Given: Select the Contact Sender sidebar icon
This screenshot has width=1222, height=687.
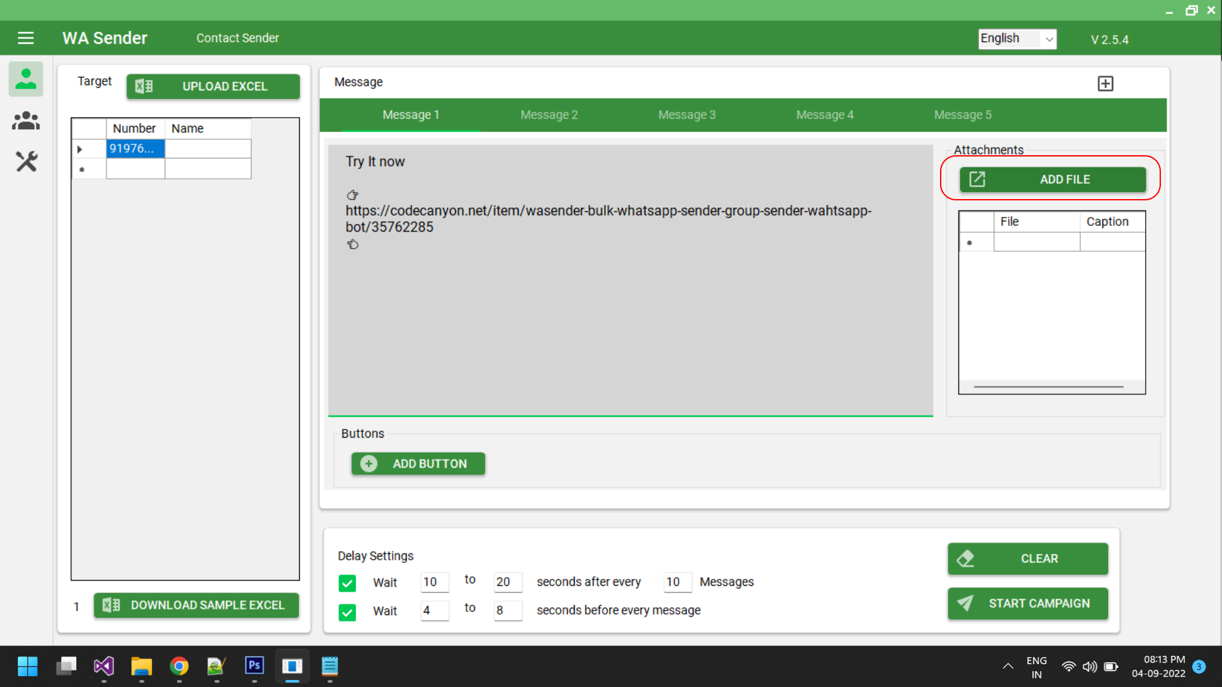Looking at the screenshot, I should pos(25,79).
